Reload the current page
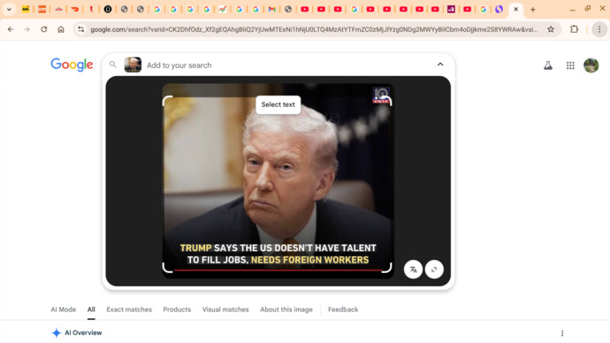This screenshot has height=343, width=610. pos(44,29)
